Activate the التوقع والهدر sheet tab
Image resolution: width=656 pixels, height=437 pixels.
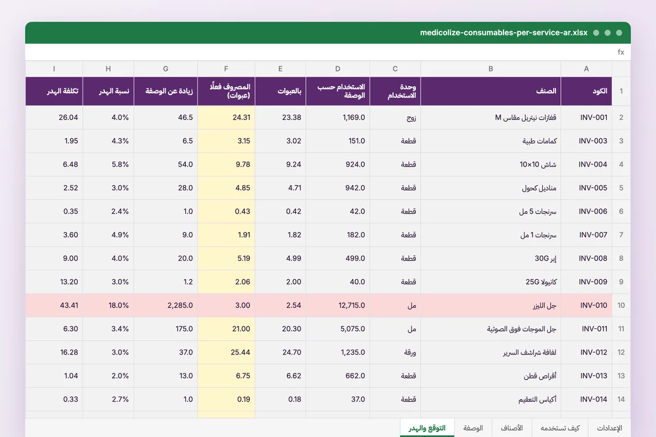point(427,428)
